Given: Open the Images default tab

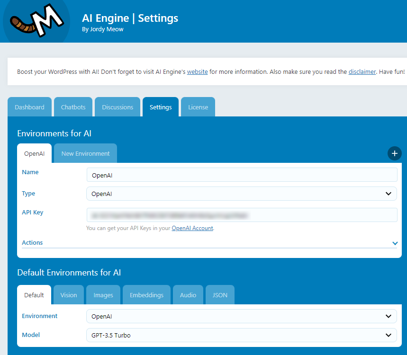Looking at the screenshot, I should (103, 295).
